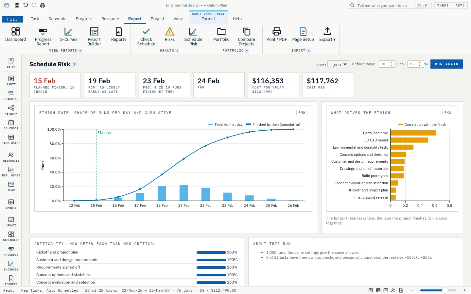Click the Undo arrow in title bar
The height and width of the screenshot is (294, 471).
click(x=26, y=5)
